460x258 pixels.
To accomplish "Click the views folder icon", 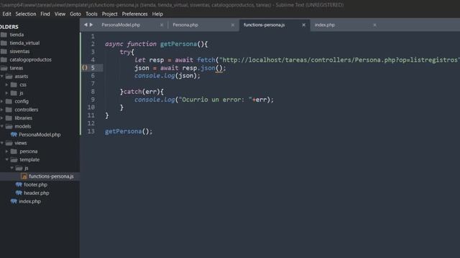I will (x=9, y=143).
